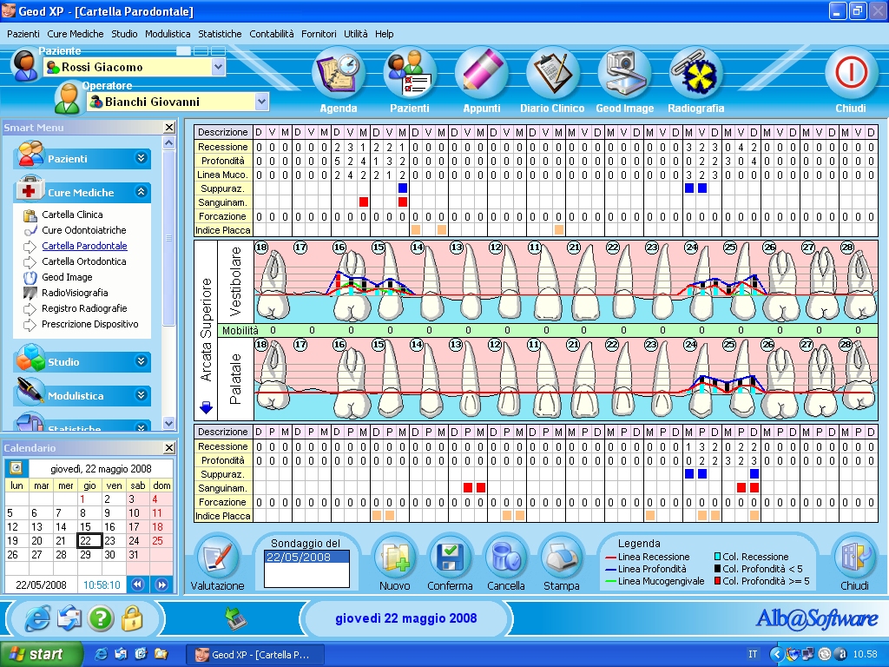
Task: Switch arch with the blue down arrow
Action: coord(207,407)
